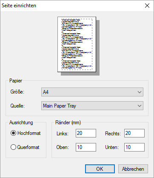
Task: Click the Oben label
Action: coord(63,147)
